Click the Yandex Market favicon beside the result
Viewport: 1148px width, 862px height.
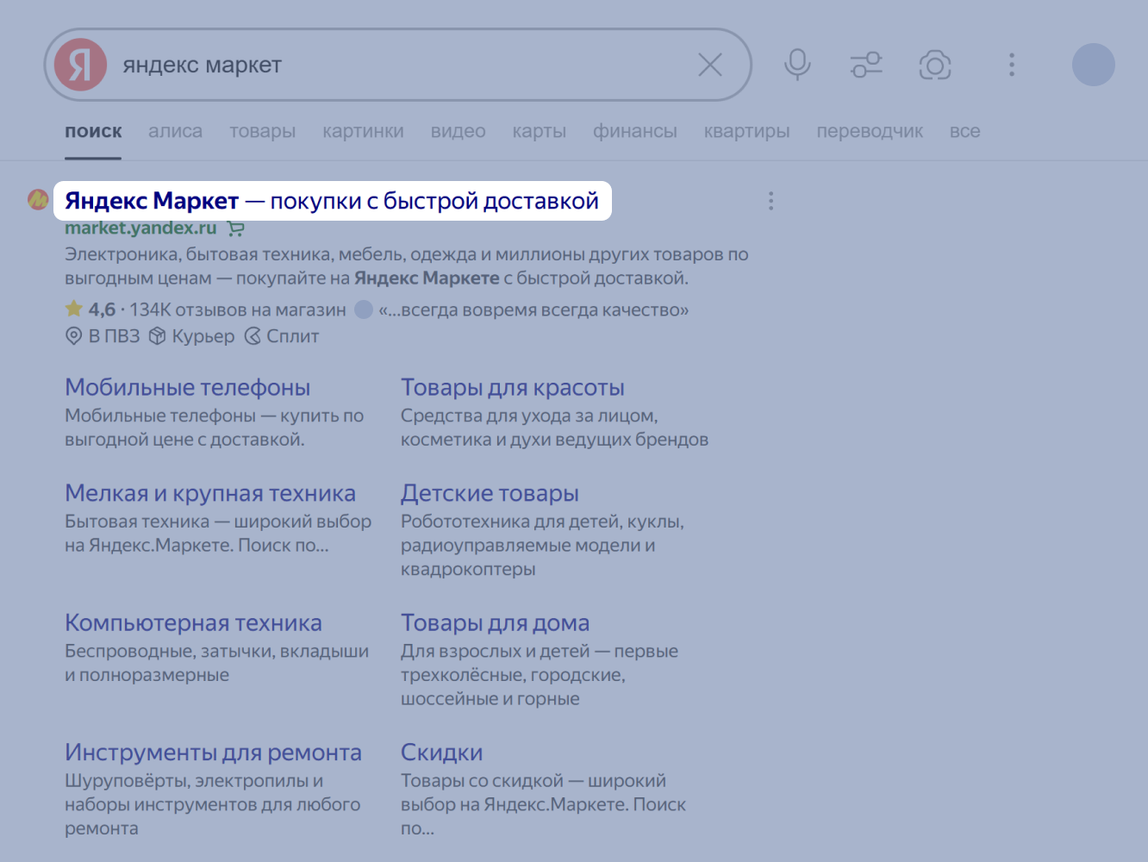point(37,199)
